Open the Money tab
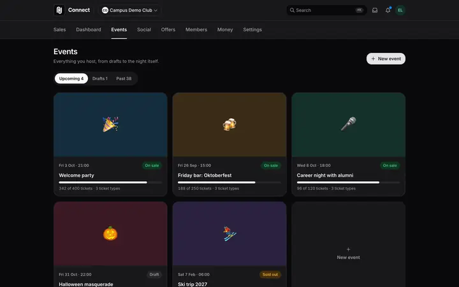 coord(225,29)
